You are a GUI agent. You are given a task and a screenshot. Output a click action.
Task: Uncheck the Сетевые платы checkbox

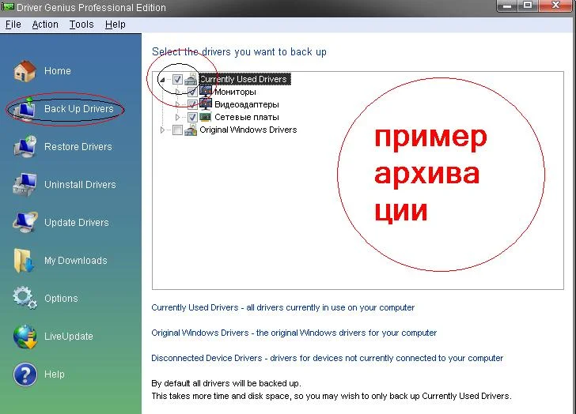tap(192, 117)
